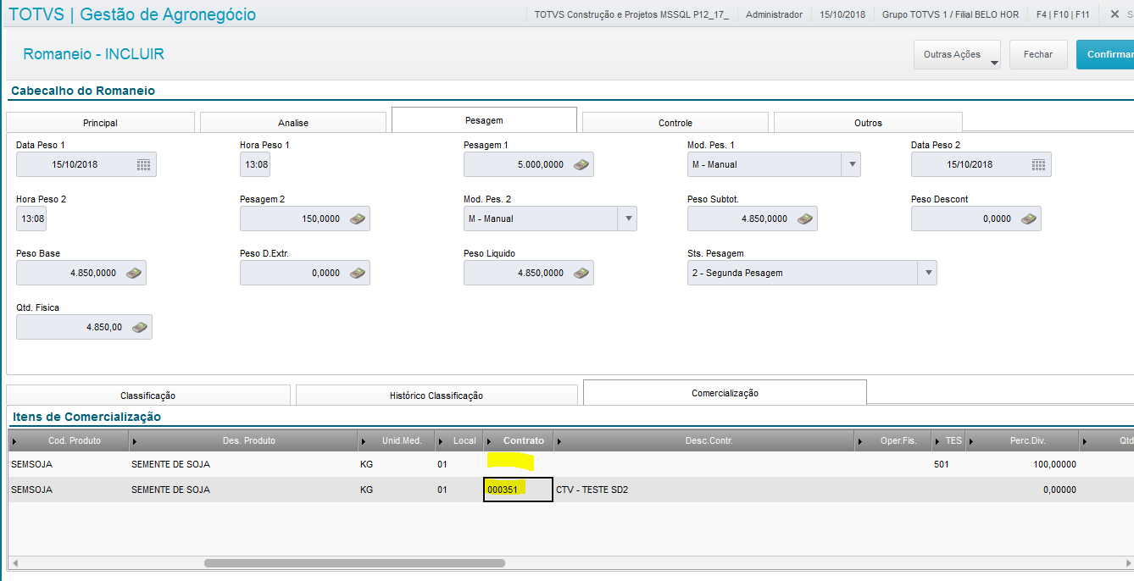Click the Hora Peso 1 field
This screenshot has width=1134, height=581.
coord(256,164)
